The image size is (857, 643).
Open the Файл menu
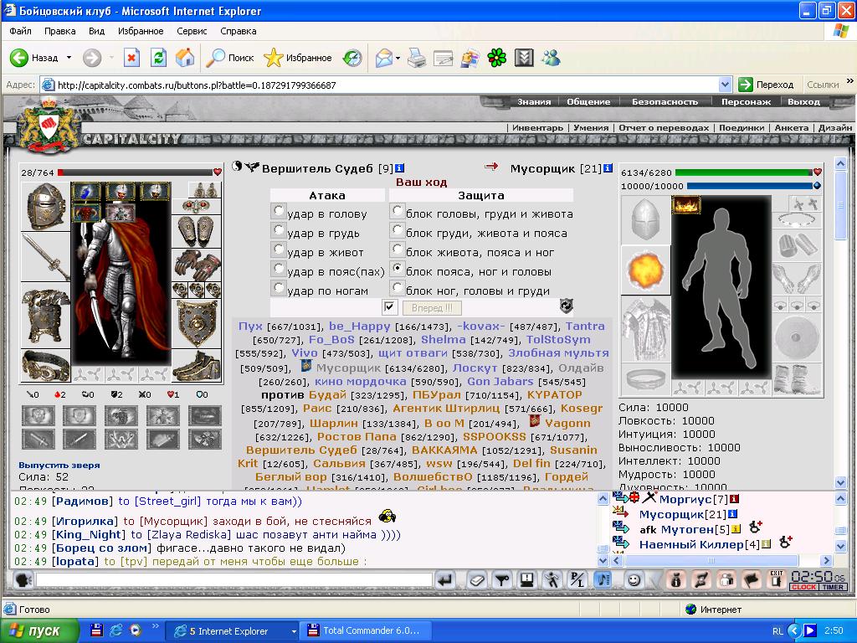[x=20, y=31]
